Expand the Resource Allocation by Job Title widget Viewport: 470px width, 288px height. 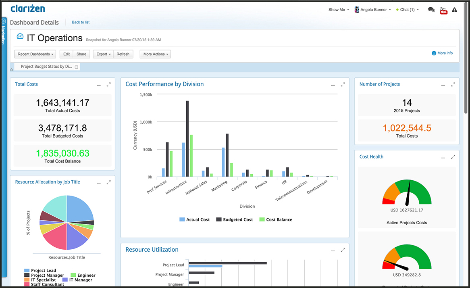click(x=108, y=182)
